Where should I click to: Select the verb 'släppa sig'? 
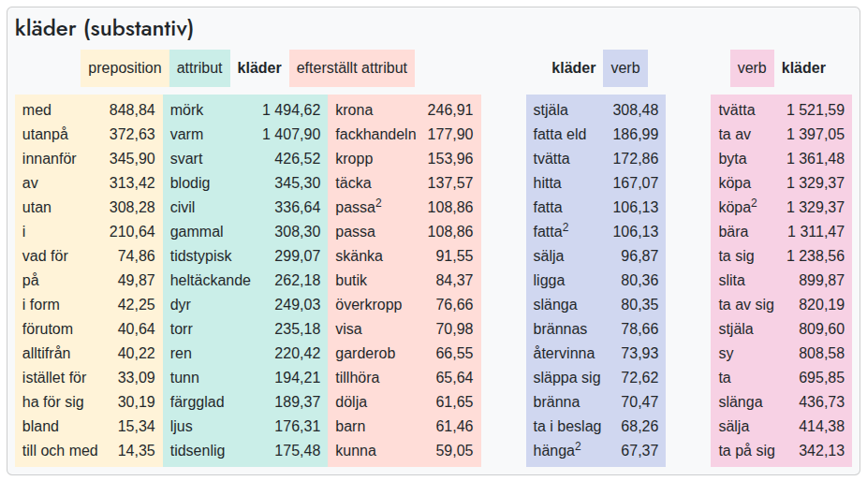566,378
